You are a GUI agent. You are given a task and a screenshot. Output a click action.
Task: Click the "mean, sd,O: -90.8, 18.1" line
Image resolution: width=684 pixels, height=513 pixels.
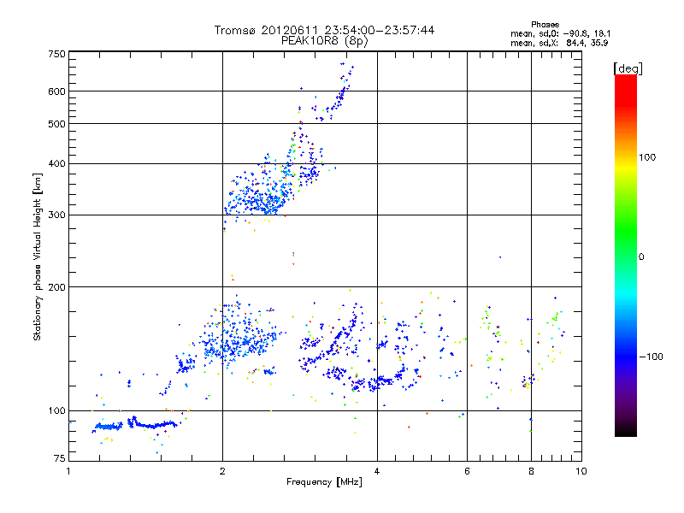[x=561, y=33]
